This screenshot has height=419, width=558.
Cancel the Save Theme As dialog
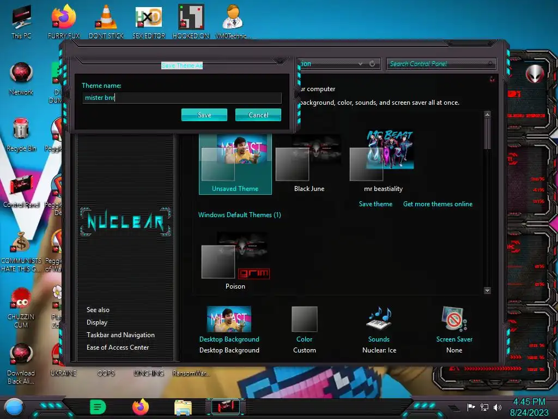coord(258,115)
